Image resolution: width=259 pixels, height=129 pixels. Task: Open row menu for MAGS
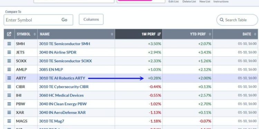click(9, 121)
